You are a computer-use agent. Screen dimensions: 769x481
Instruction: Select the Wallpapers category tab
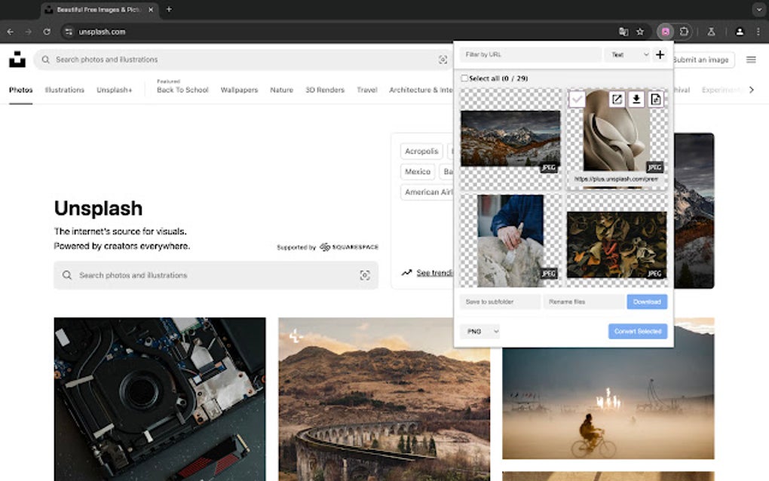click(239, 89)
